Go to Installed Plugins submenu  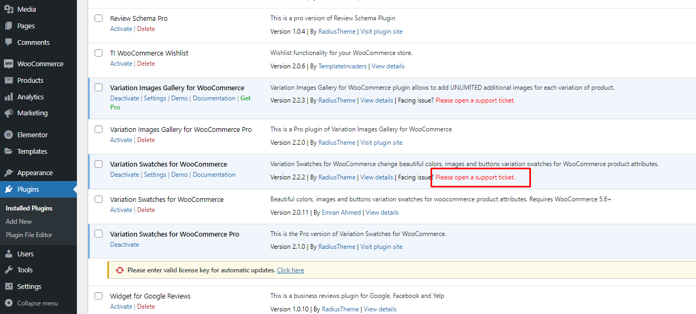[29, 208]
